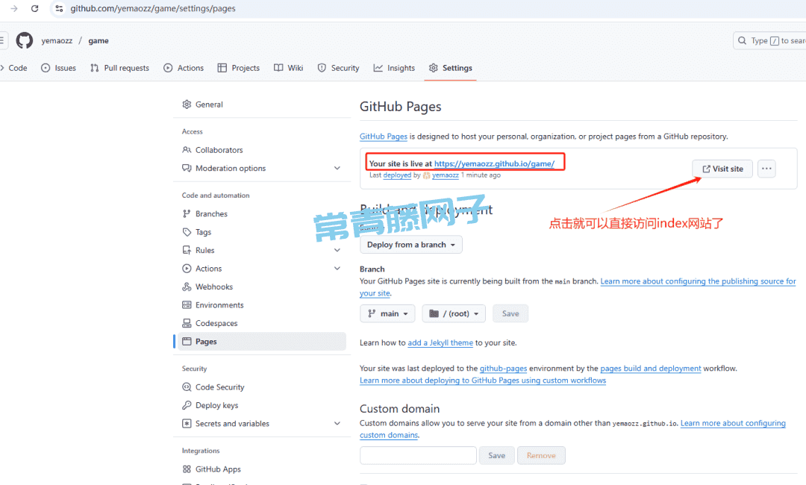Click the Codespaces icon in sidebar
Screen dimensions: 806x485
pos(187,323)
